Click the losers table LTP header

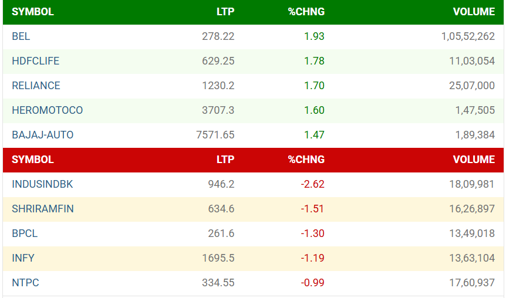[x=225, y=160]
